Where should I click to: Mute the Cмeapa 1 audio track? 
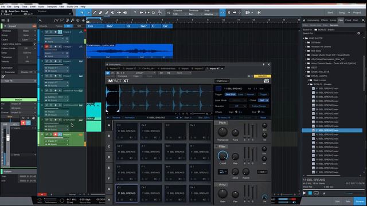tap(46, 46)
